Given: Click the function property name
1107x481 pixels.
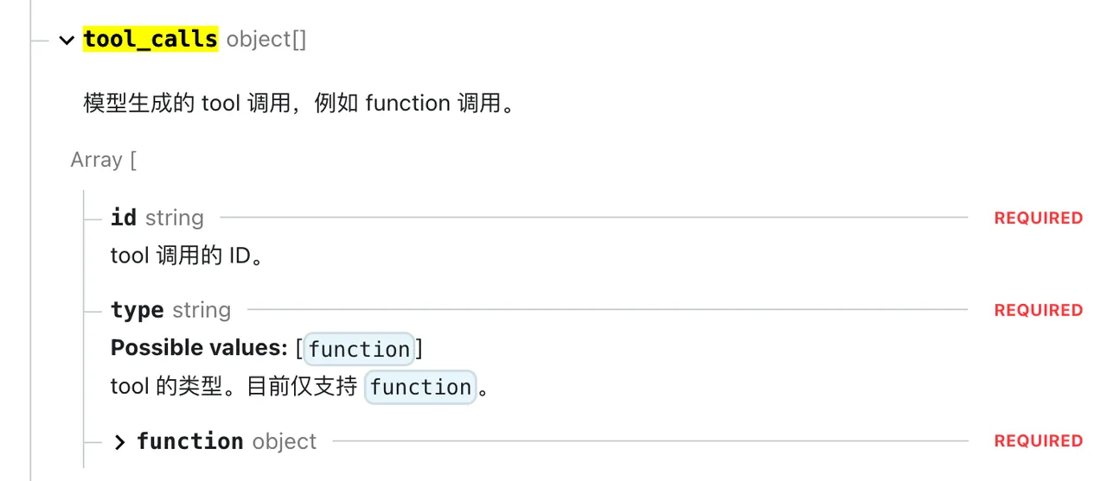Looking at the screenshot, I should pyautogui.click(x=190, y=441).
